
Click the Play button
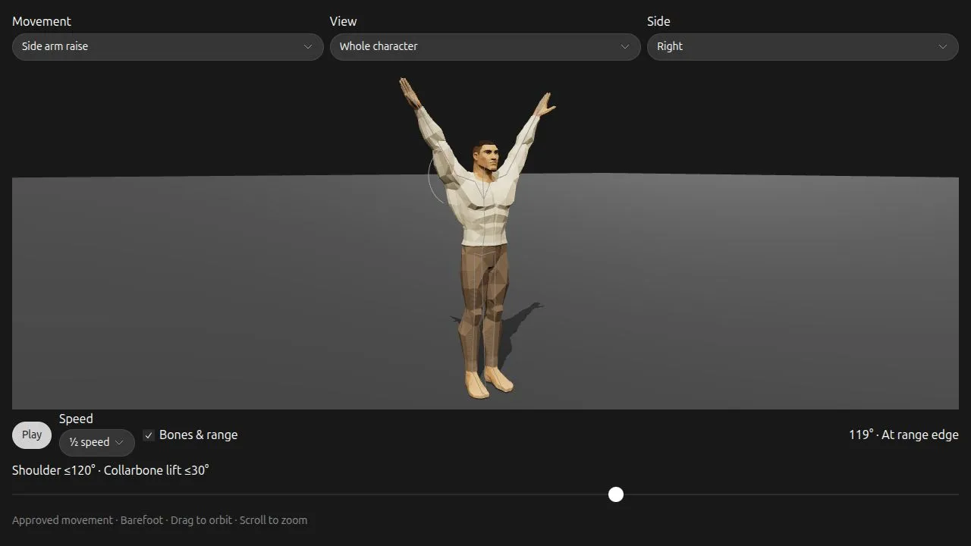pos(32,435)
